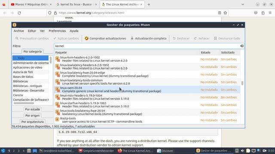Select linux-lowlatency-hwe-20.04-edge package name
This screenshot has height=154, width=275.
tap(82, 73)
